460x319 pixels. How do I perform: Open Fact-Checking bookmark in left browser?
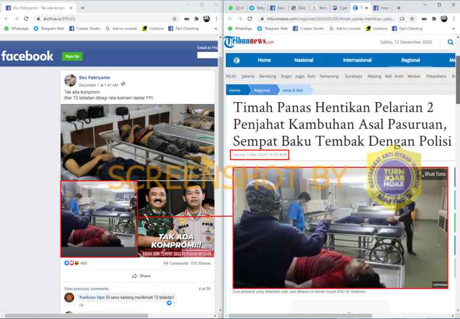[184, 29]
